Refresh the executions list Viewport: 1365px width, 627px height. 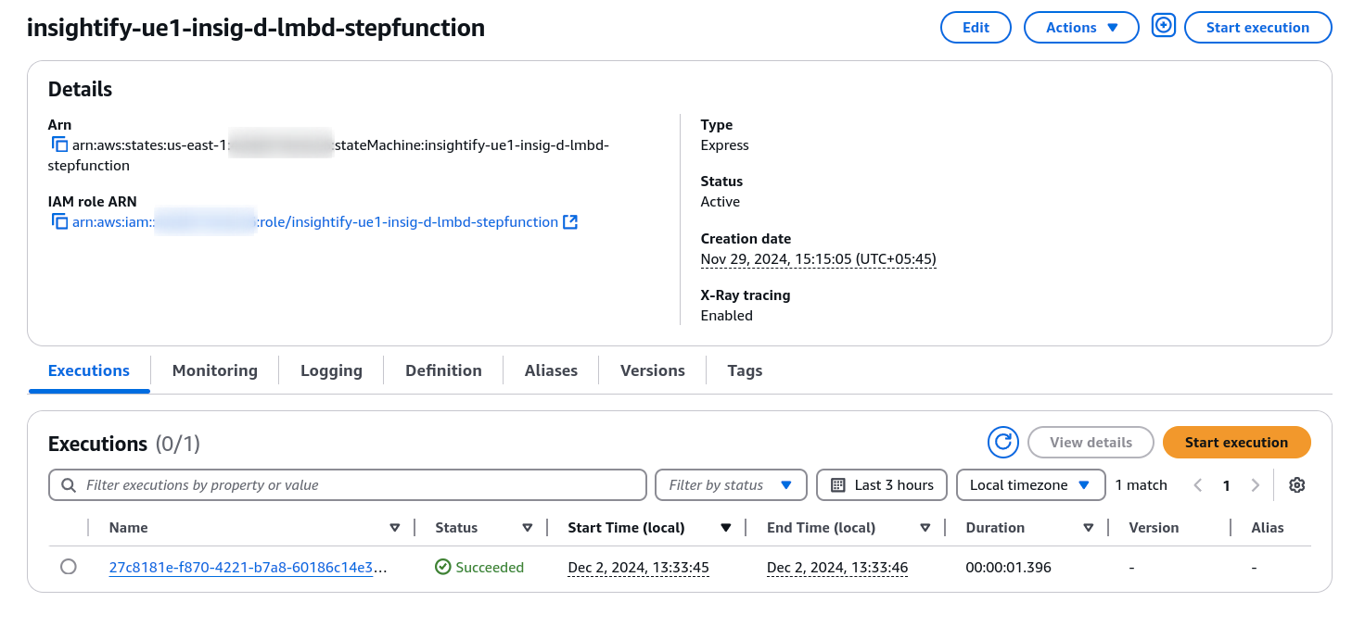pos(1002,443)
